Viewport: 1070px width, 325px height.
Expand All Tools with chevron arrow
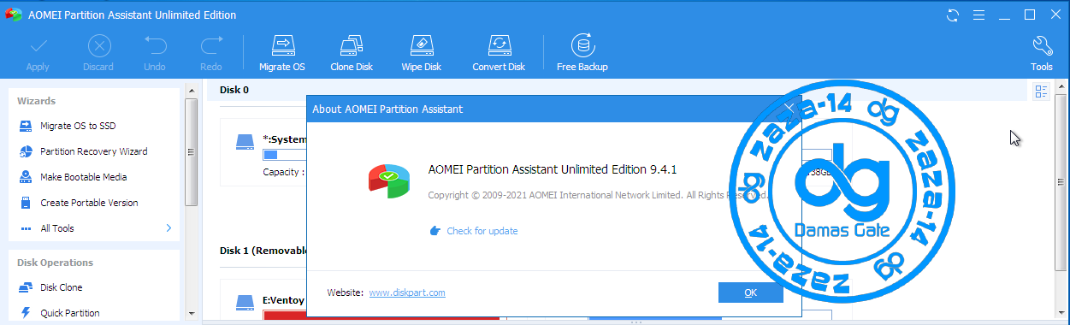click(x=168, y=228)
